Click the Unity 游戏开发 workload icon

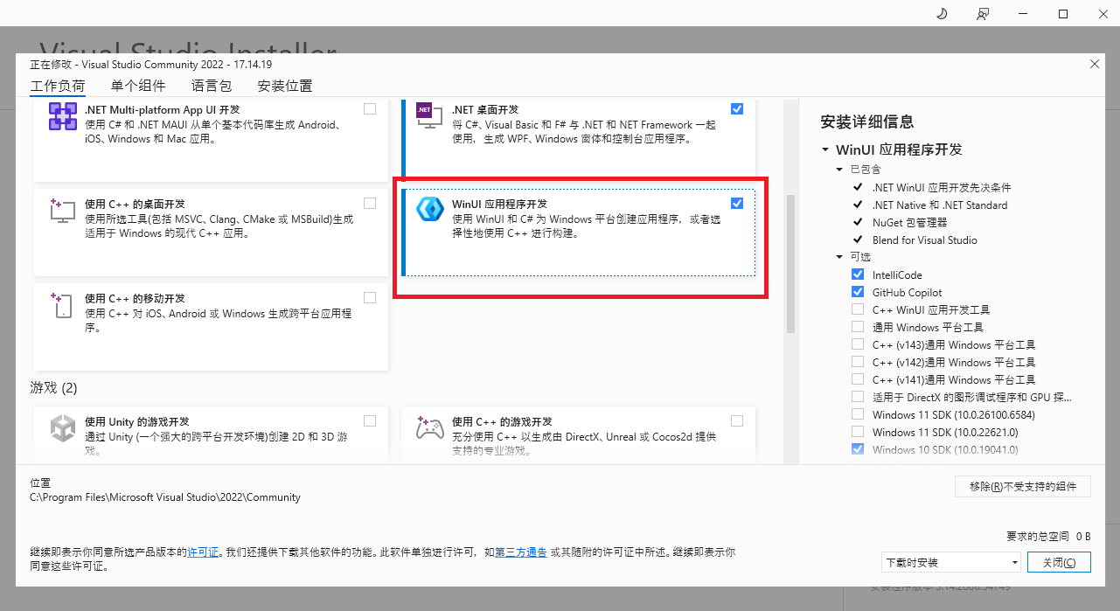62,428
